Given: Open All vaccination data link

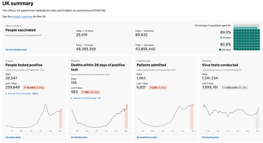Looking at the screenshot, I should (16, 50).
